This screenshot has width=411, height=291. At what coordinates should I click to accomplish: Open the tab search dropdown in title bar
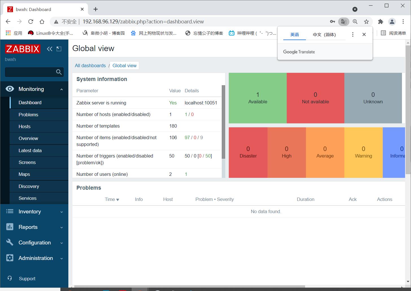355,9
